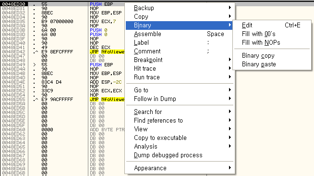The width and height of the screenshot is (314, 176).
Task: Open the Appearance submenu
Action: click(x=179, y=168)
